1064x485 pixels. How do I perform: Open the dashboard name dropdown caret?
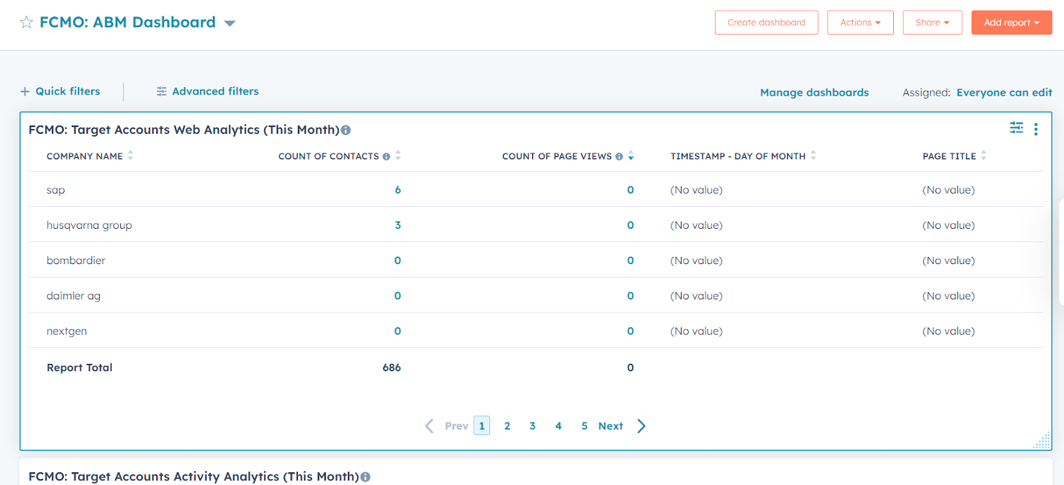point(230,23)
